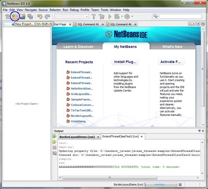Click the green Run Main Project icon
This screenshot has height=189, width=208.
pyautogui.click(x=110, y=16)
